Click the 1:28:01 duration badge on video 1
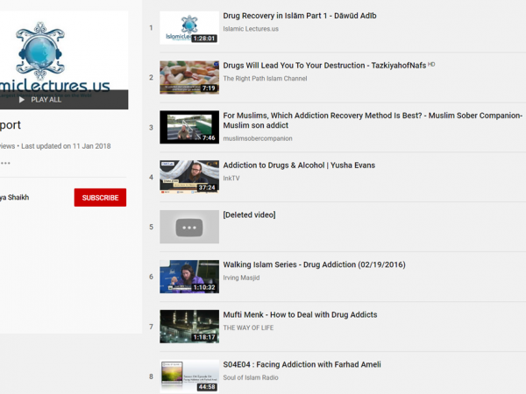The image size is (526, 394). click(204, 39)
